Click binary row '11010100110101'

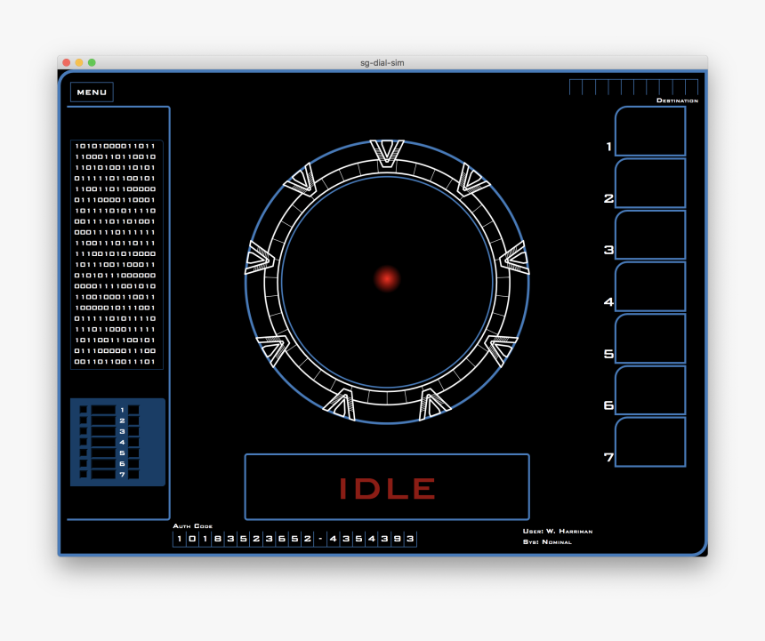(115, 167)
